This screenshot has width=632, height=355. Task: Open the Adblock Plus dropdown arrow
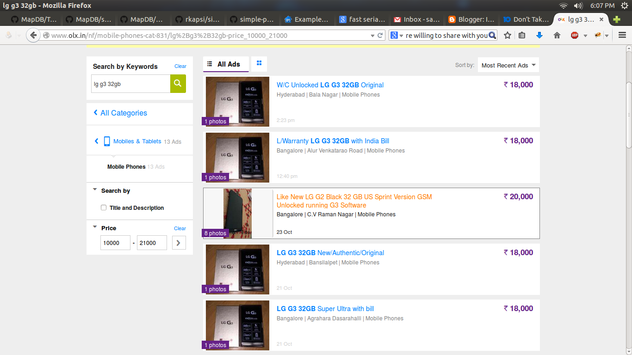(x=585, y=36)
